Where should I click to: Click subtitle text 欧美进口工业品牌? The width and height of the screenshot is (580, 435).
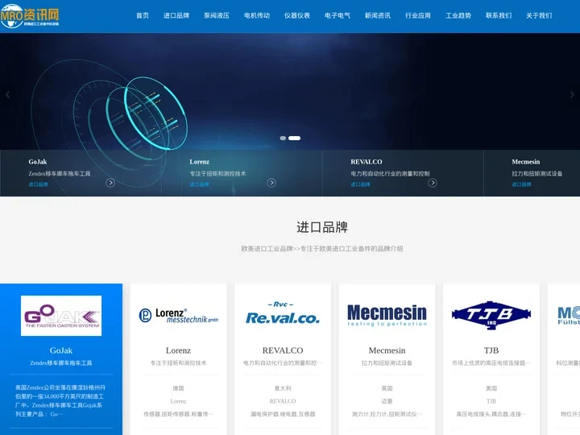point(267,249)
